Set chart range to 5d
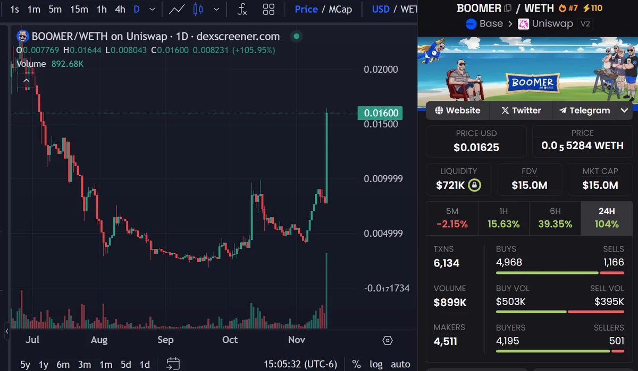Viewport: 638px width, 371px height. (125, 364)
